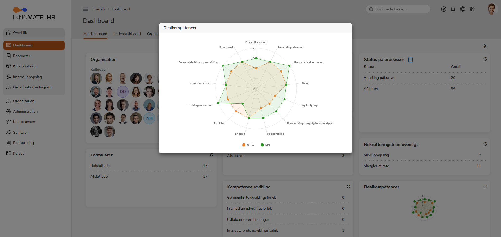Refresh the Status på processer widget
Screen dimensions: 501x237
[x=485, y=59]
